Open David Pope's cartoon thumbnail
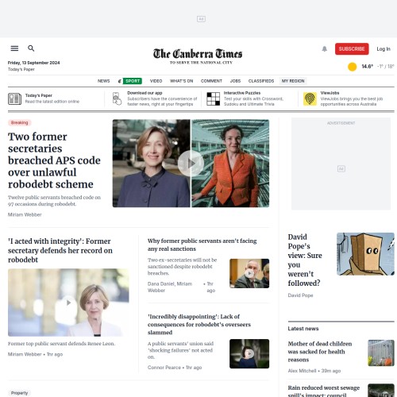Viewport: 397px width, 397px height. (365, 254)
